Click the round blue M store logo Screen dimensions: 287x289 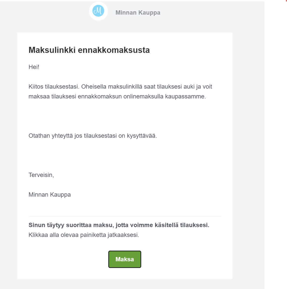98,11
